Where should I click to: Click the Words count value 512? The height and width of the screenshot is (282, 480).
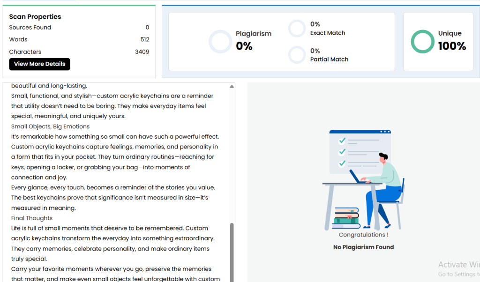(x=144, y=40)
